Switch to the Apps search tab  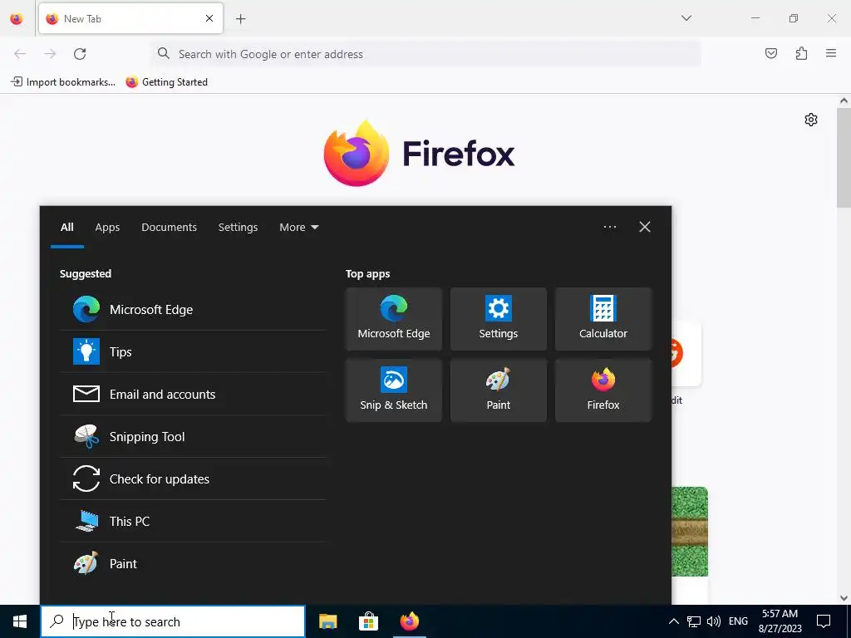[x=107, y=228]
